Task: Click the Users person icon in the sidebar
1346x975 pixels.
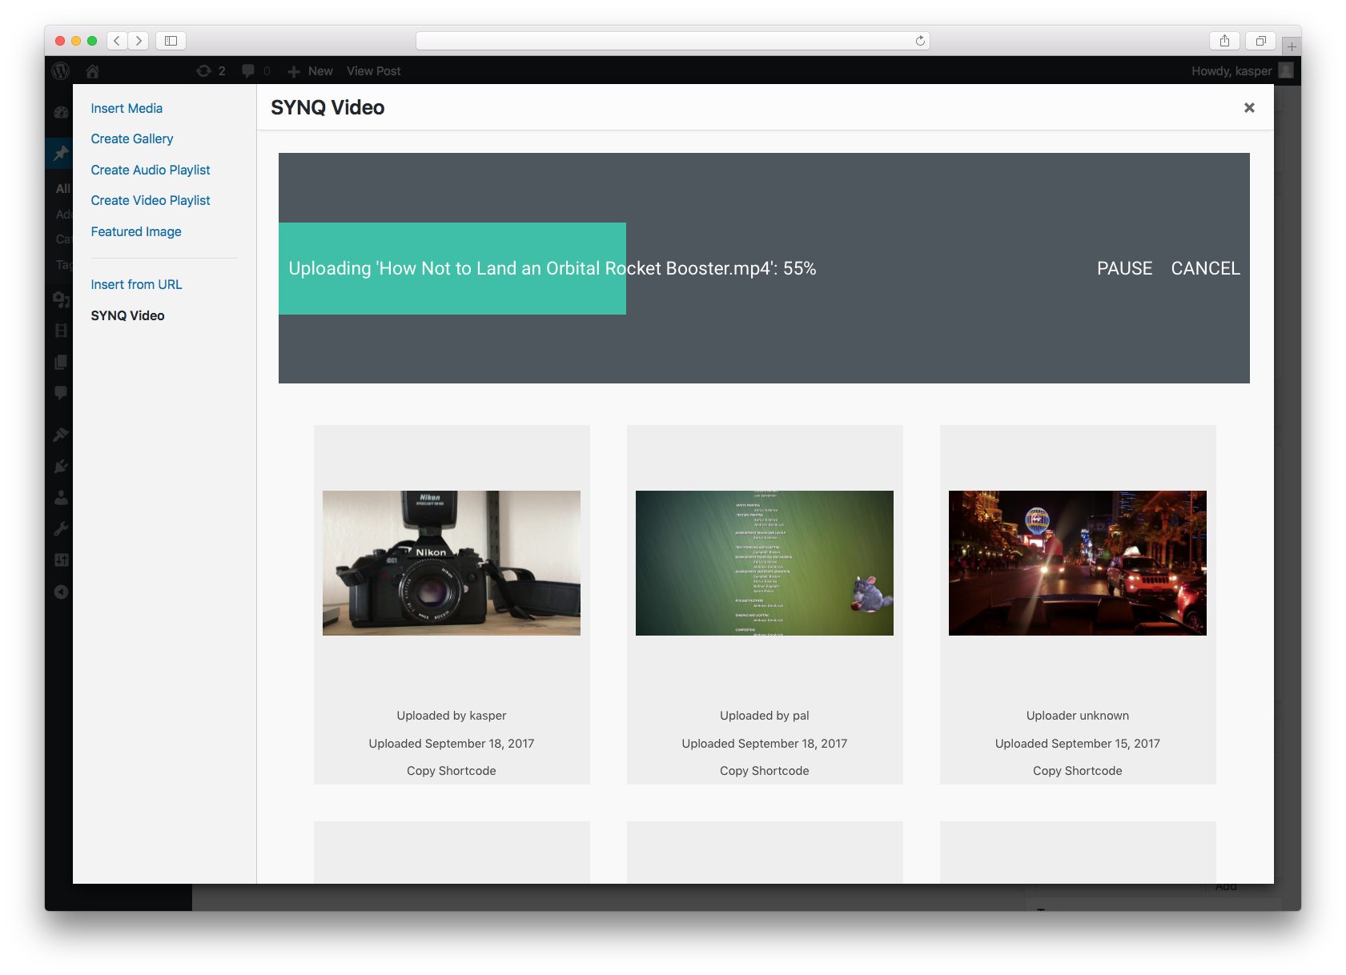Action: pyautogui.click(x=61, y=497)
